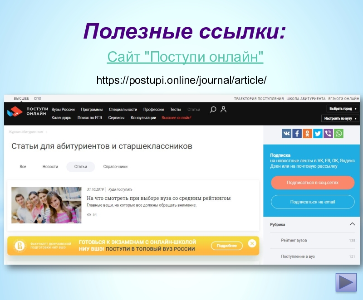Collapse the Рубрика section chevron
Image resolution: width=363 pixels, height=300 pixels.
(x=352, y=224)
